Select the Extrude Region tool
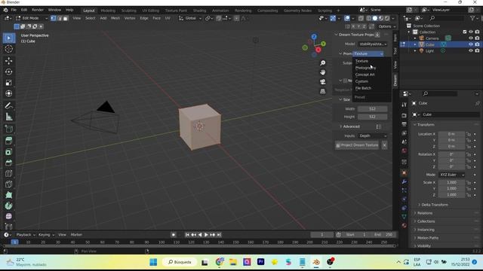Screen dimensions: 483x271 click(8, 141)
